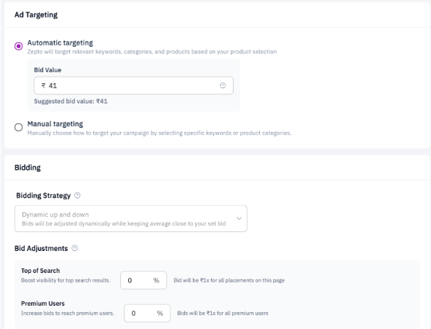This screenshot has width=431, height=329.
Task: Click the bidding strategy description text in the dropdown
Action: tap(124, 223)
